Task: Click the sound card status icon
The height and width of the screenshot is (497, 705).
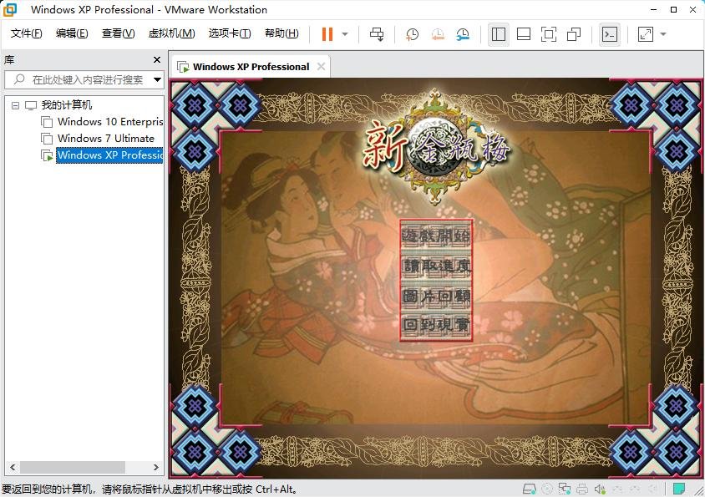Action: pos(600,489)
